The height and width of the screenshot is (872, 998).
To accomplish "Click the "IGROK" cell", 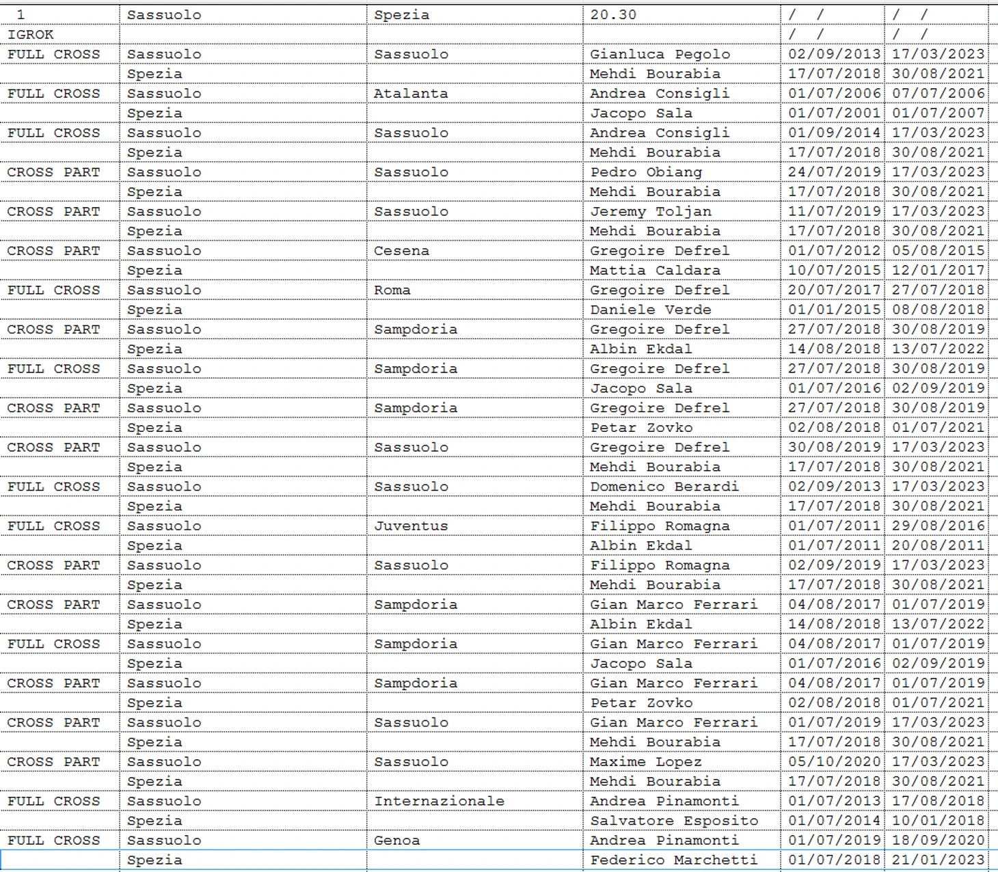I will pyautogui.click(x=30, y=34).
